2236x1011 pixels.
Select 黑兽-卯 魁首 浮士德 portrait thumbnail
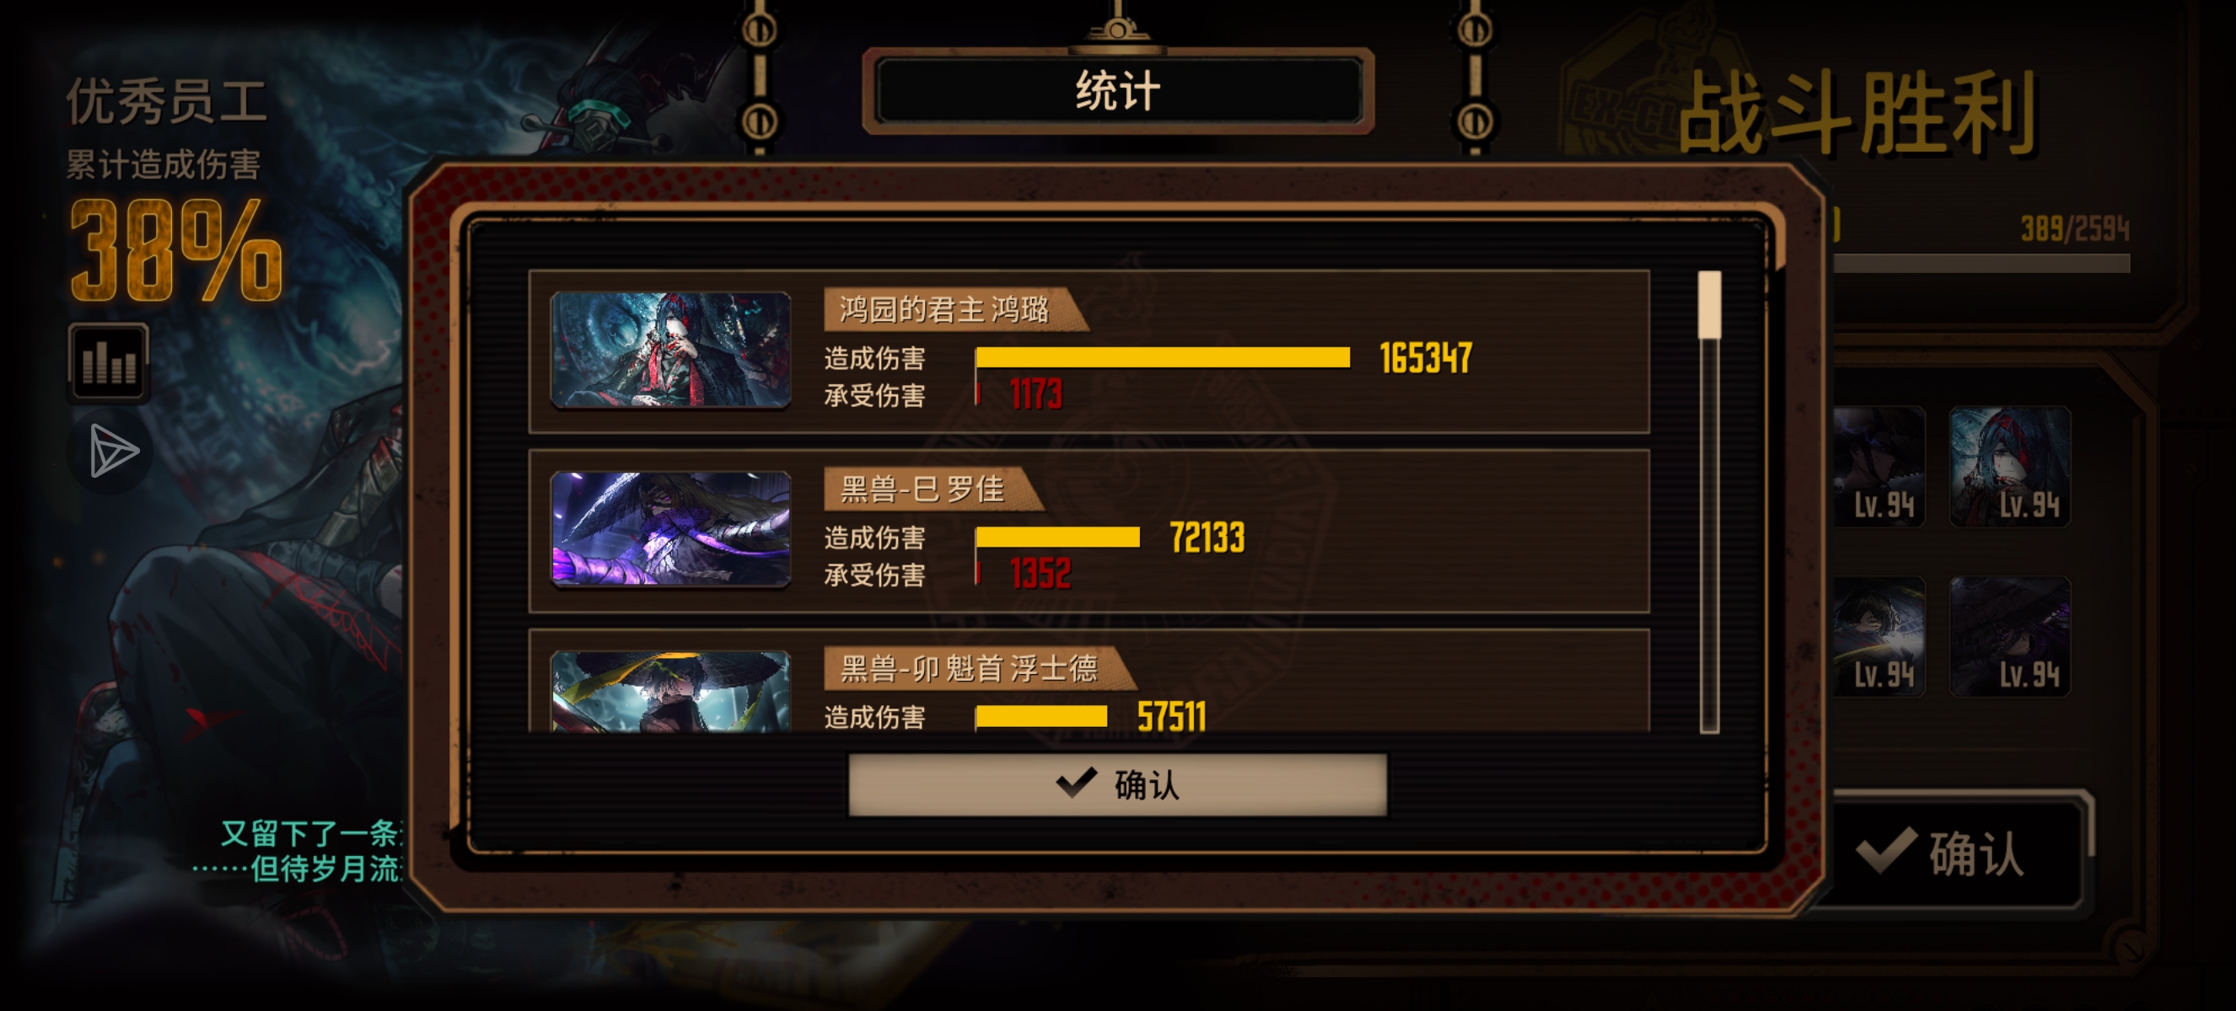[x=671, y=691]
